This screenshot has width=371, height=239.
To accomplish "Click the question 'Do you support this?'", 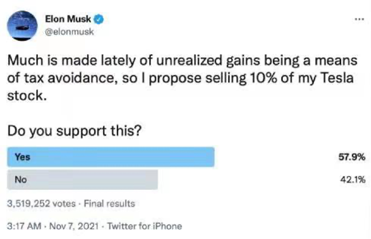I will pos(75,132).
